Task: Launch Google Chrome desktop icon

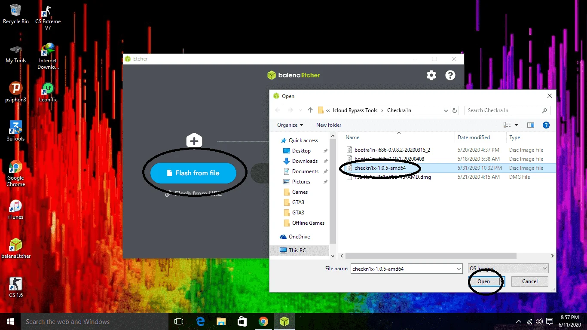Action: point(16,174)
